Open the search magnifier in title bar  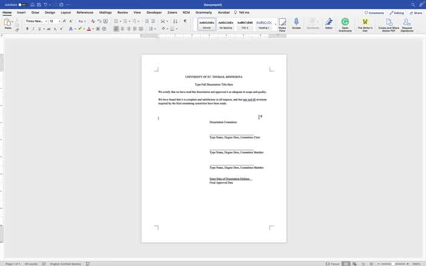413,5
